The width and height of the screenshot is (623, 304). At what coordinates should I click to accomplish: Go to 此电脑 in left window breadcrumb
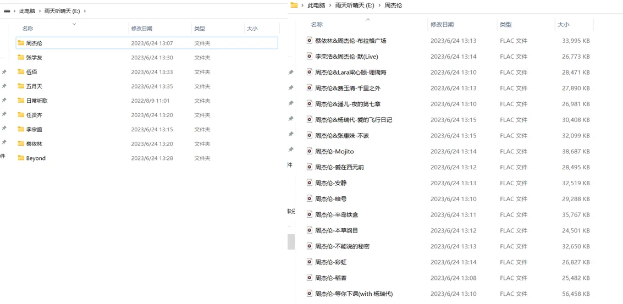point(27,11)
